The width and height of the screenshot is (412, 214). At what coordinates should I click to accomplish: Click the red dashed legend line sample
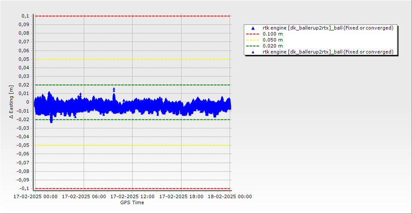(x=252, y=34)
